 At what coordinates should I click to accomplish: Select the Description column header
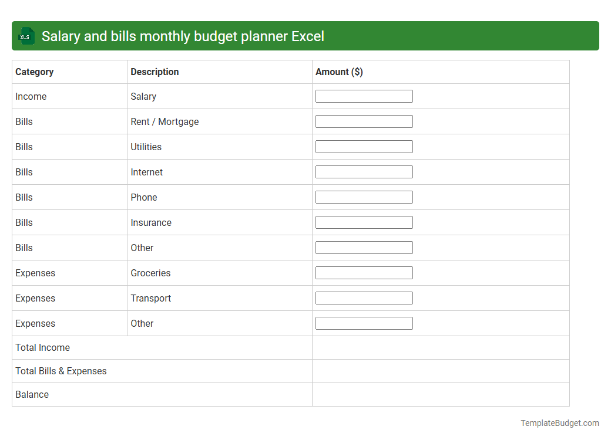(155, 72)
